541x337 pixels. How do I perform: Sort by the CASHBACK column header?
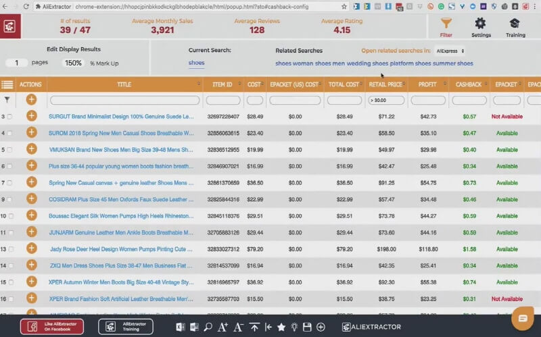[469, 84]
